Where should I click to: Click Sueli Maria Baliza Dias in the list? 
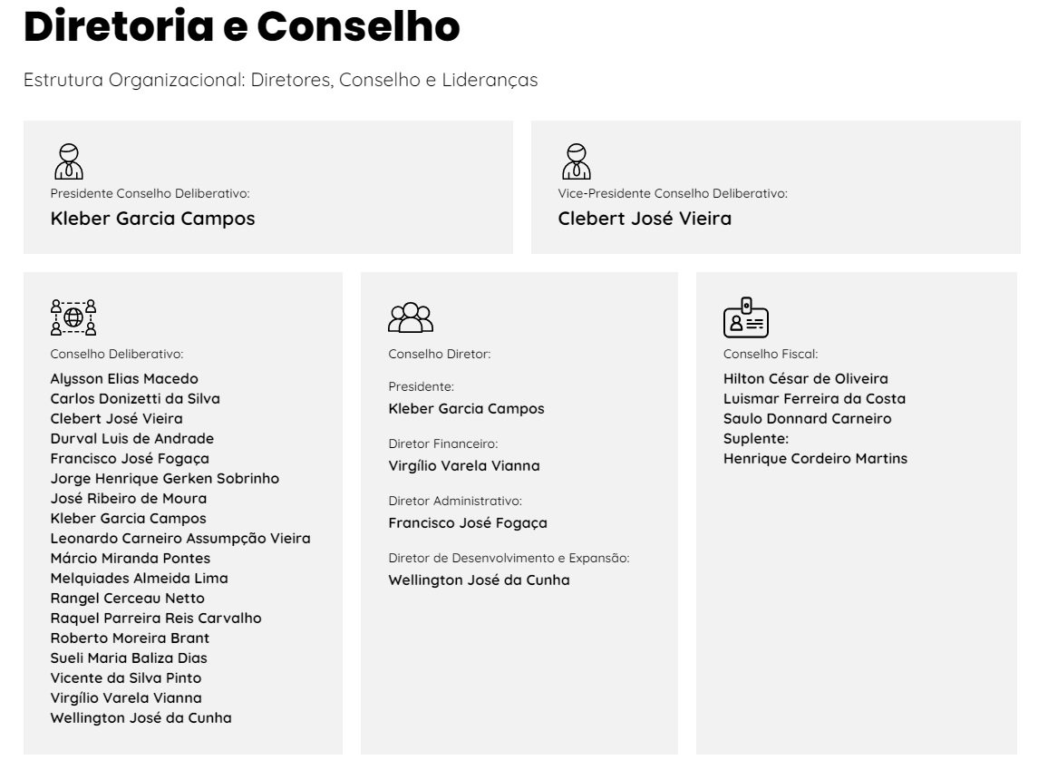point(129,658)
